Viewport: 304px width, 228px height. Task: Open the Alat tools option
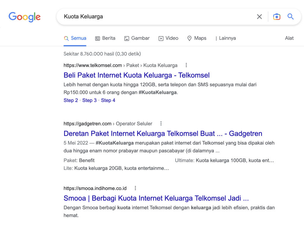tap(289, 38)
